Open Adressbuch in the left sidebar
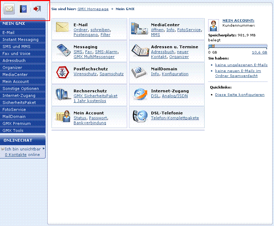This screenshot has height=226, width=274. click(x=23, y=61)
